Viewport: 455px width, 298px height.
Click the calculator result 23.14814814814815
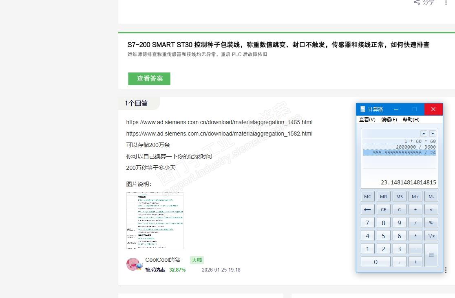408,182
